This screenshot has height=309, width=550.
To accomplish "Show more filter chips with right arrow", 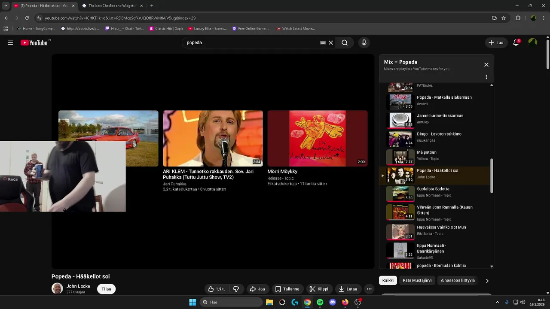I will pos(487,281).
